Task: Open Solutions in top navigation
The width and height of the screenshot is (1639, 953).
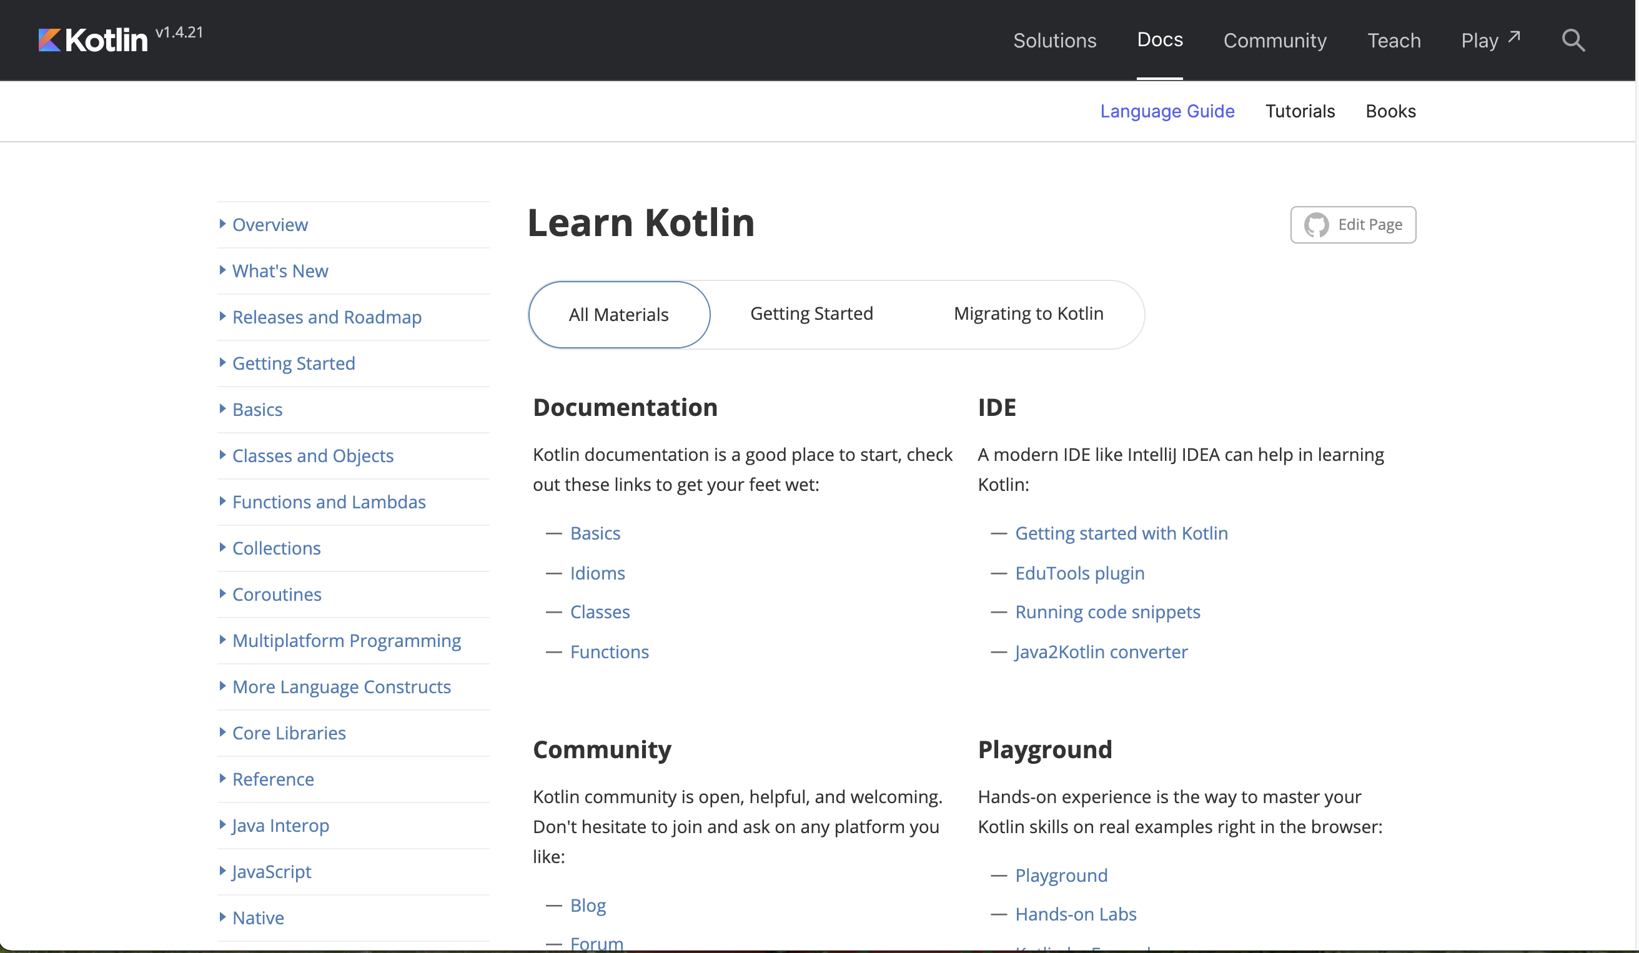Action: (x=1054, y=41)
